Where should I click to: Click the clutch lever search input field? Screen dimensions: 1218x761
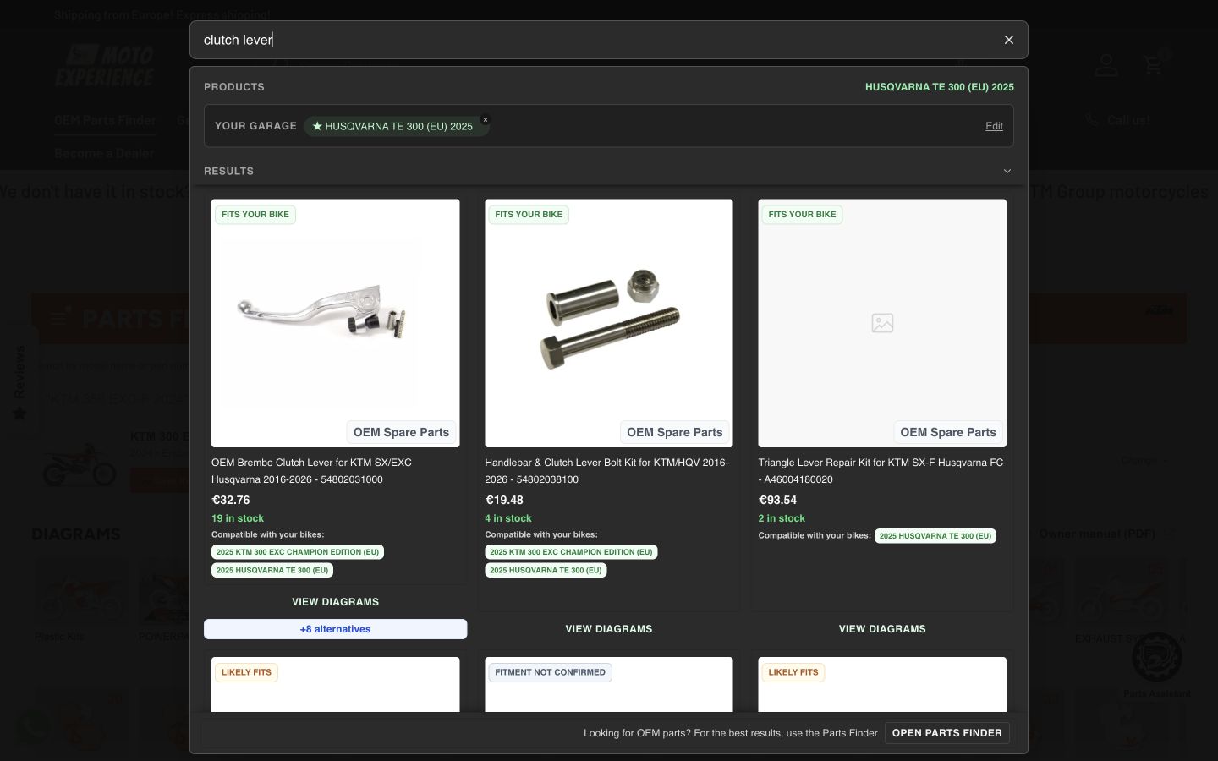(x=596, y=40)
